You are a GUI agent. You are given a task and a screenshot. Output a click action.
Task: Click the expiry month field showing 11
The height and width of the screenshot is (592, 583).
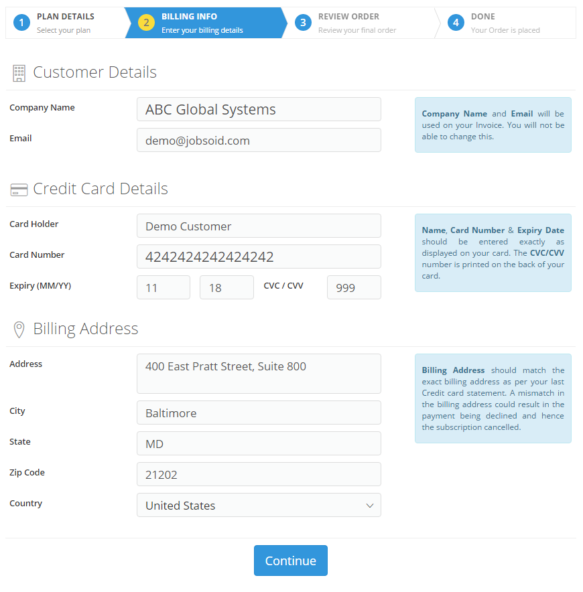[164, 287]
